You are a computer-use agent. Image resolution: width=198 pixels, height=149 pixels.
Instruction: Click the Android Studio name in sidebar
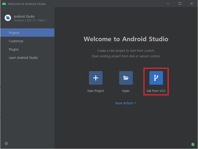coord(24,17)
